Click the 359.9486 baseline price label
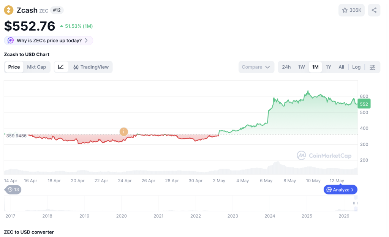 (x=16, y=136)
